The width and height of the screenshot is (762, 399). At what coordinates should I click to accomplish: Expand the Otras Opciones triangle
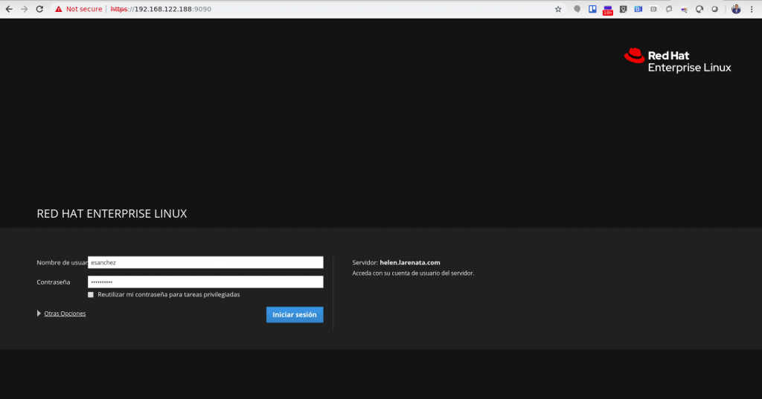coord(39,314)
